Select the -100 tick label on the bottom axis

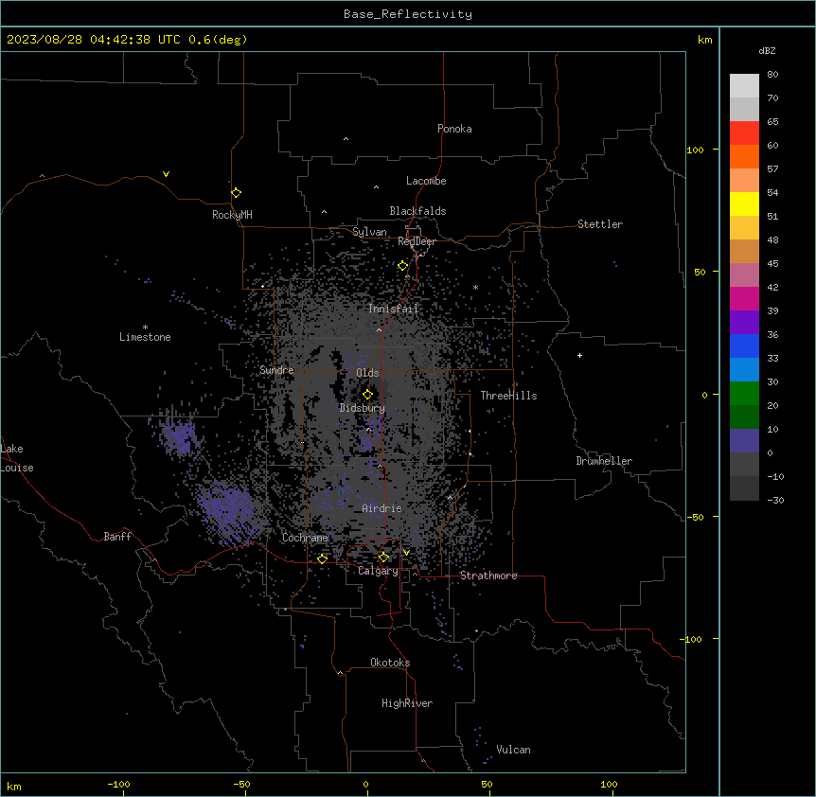118,785
